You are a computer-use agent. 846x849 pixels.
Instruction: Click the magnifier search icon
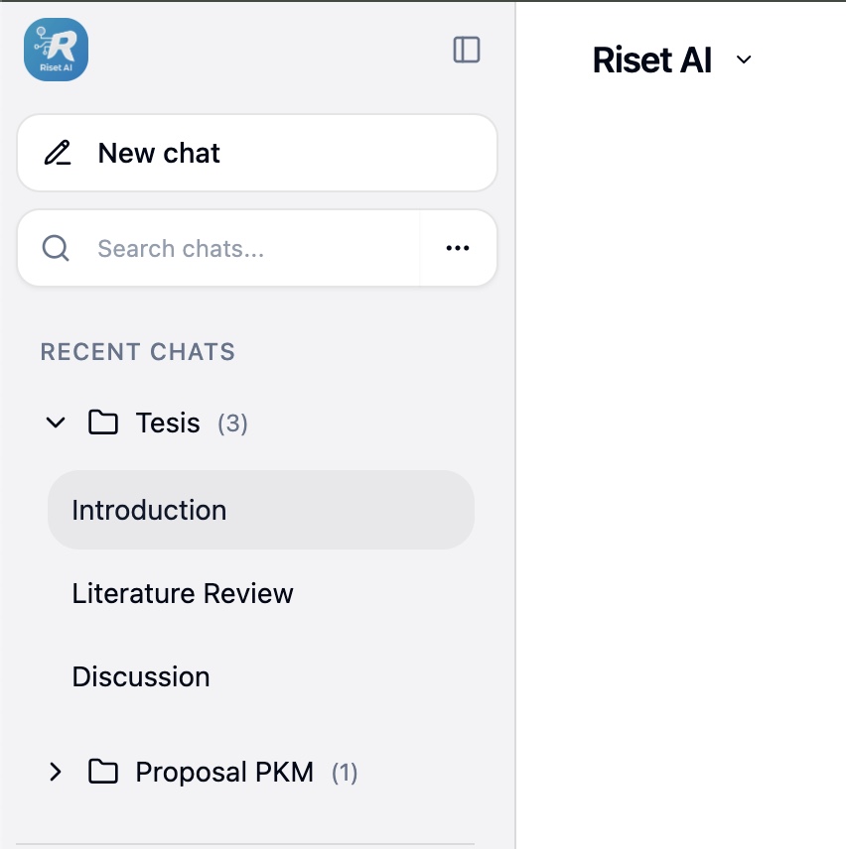(x=56, y=248)
